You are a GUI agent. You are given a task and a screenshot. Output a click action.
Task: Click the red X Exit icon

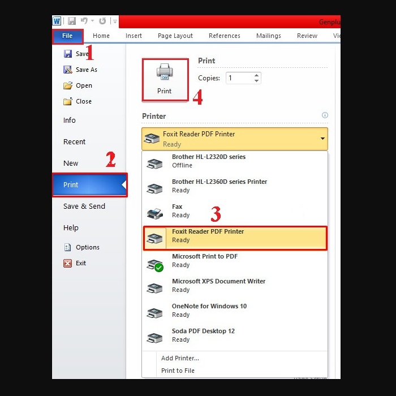pos(67,263)
